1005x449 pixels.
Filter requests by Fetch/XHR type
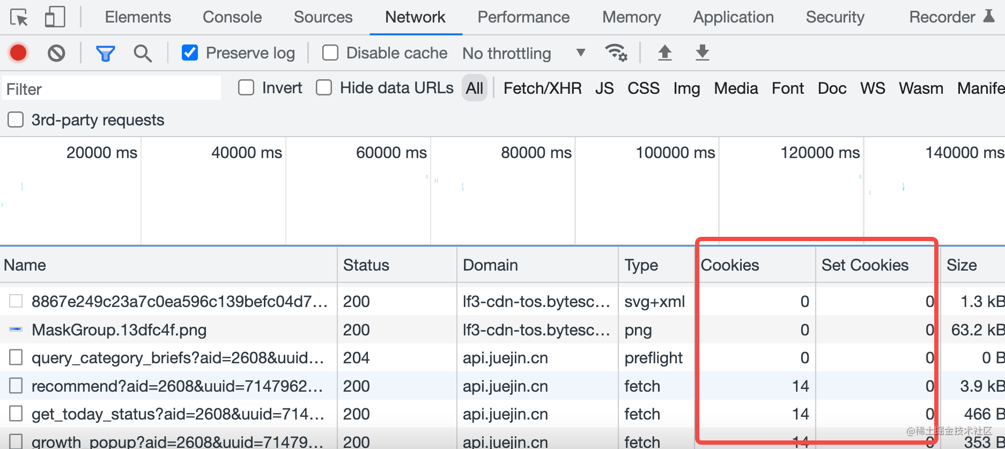coord(542,88)
